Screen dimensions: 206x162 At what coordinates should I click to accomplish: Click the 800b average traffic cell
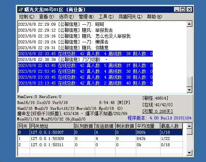(148, 132)
